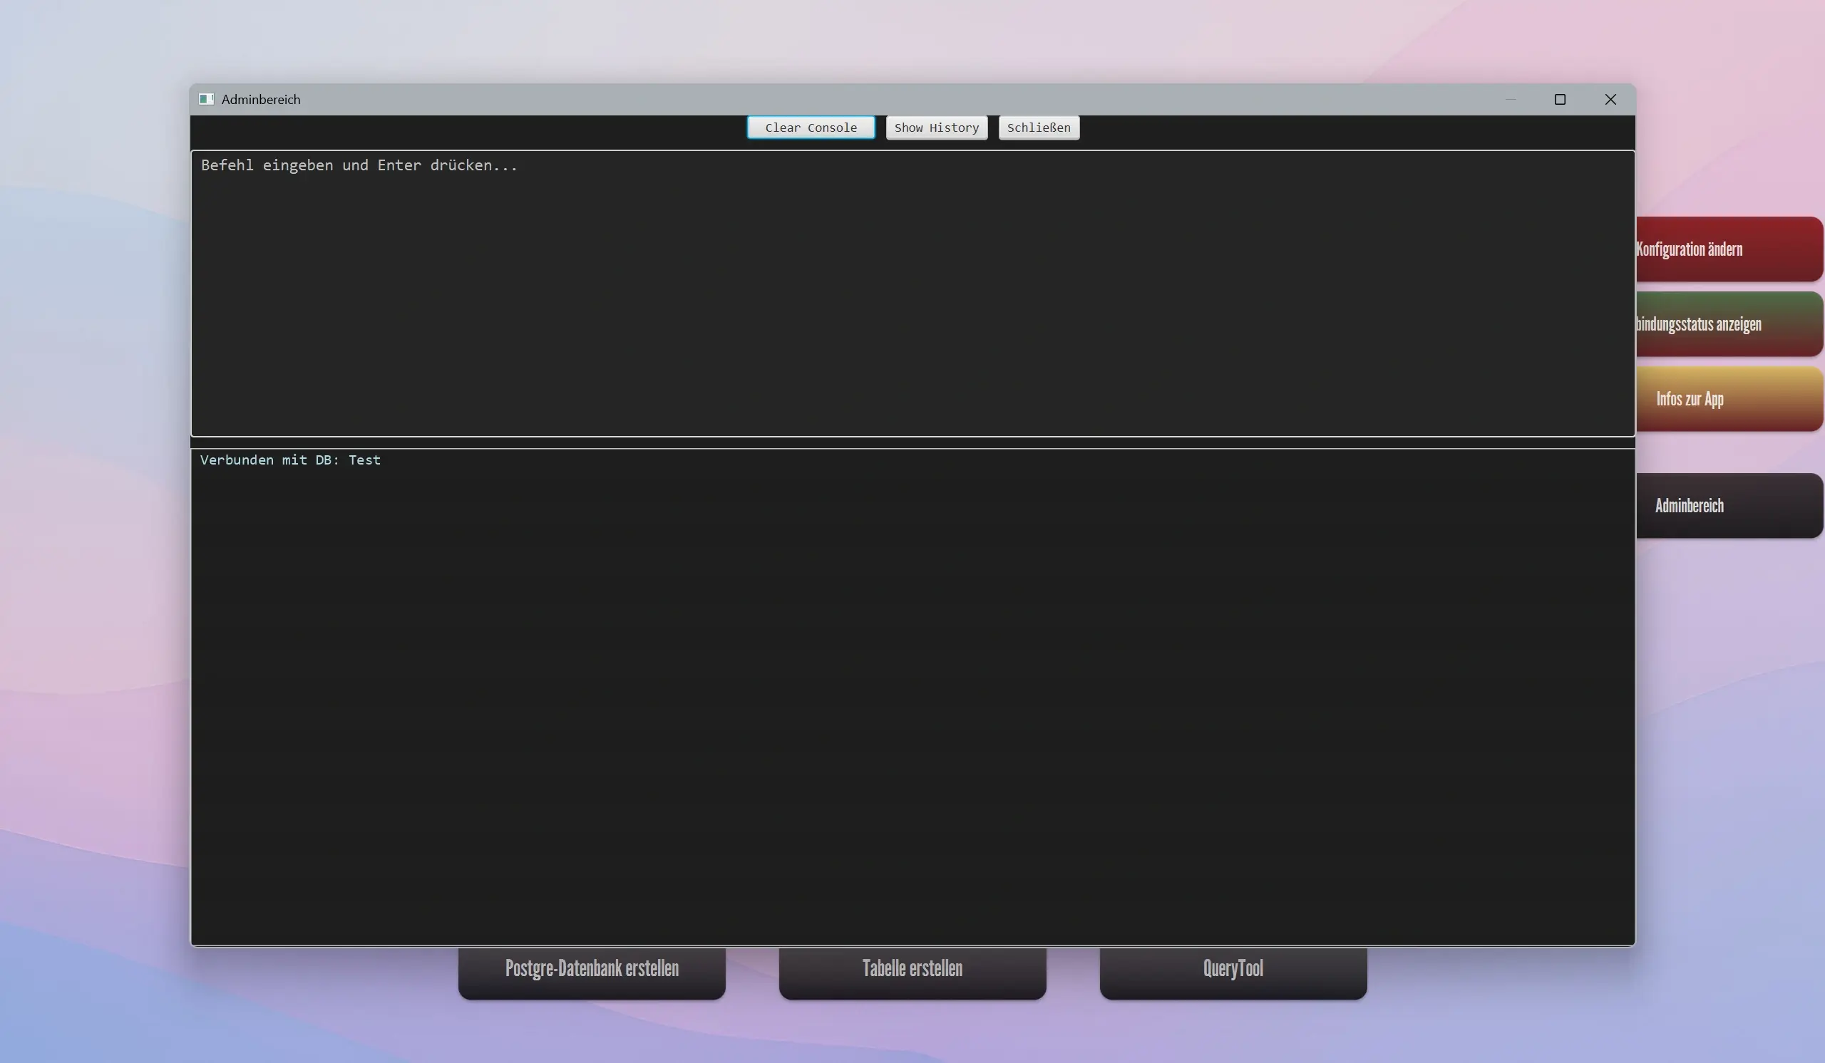Maximize the Adminbereich window

click(1560, 99)
